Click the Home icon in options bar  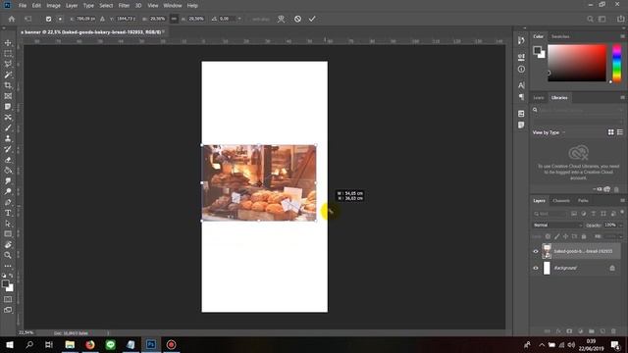[x=12, y=19]
